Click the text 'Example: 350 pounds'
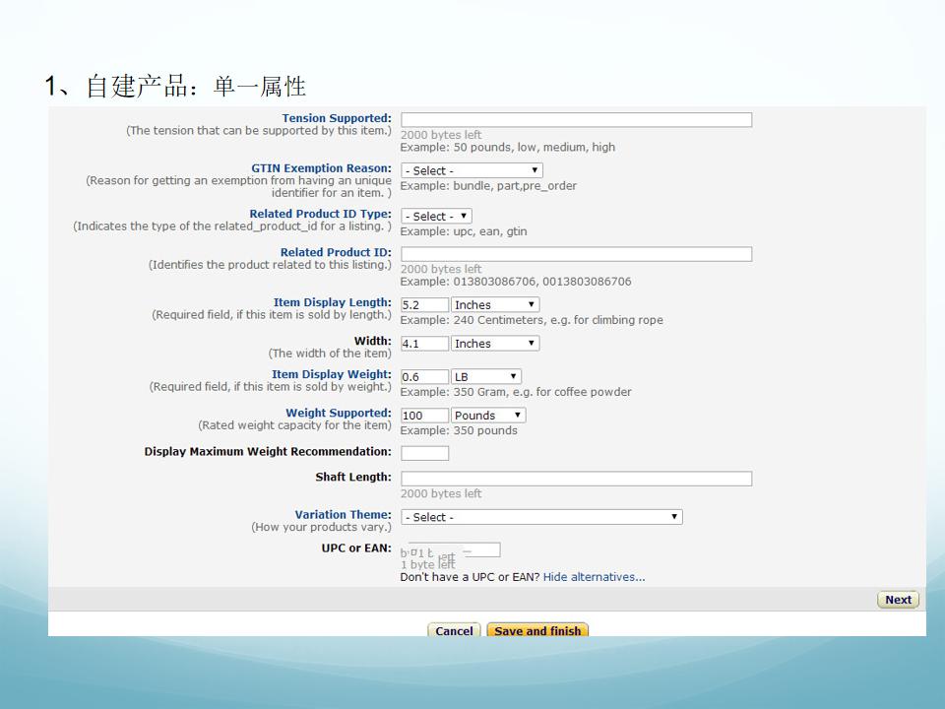945x709 pixels. 459,430
